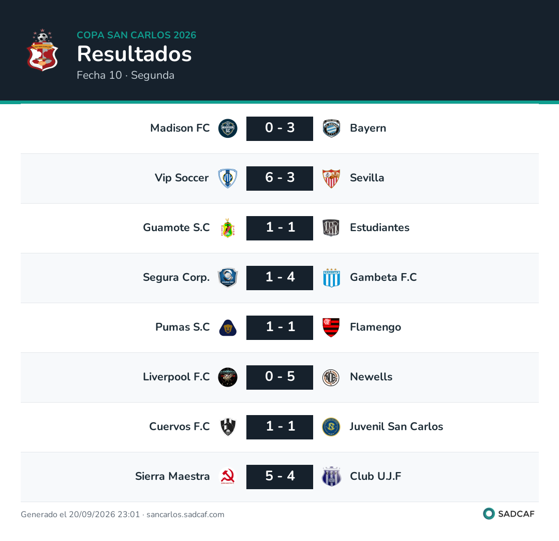559x541 pixels.
Task: Select the Guamote S.C crest
Action: [228, 228]
